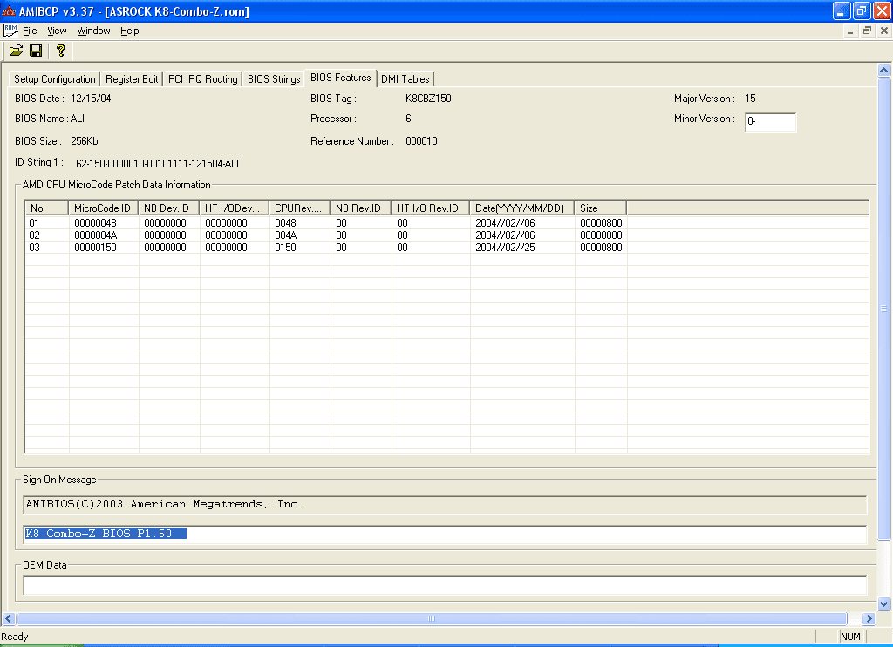Click the AMIBCP application icon in title bar
The width and height of the screenshot is (893, 647).
coord(9,10)
